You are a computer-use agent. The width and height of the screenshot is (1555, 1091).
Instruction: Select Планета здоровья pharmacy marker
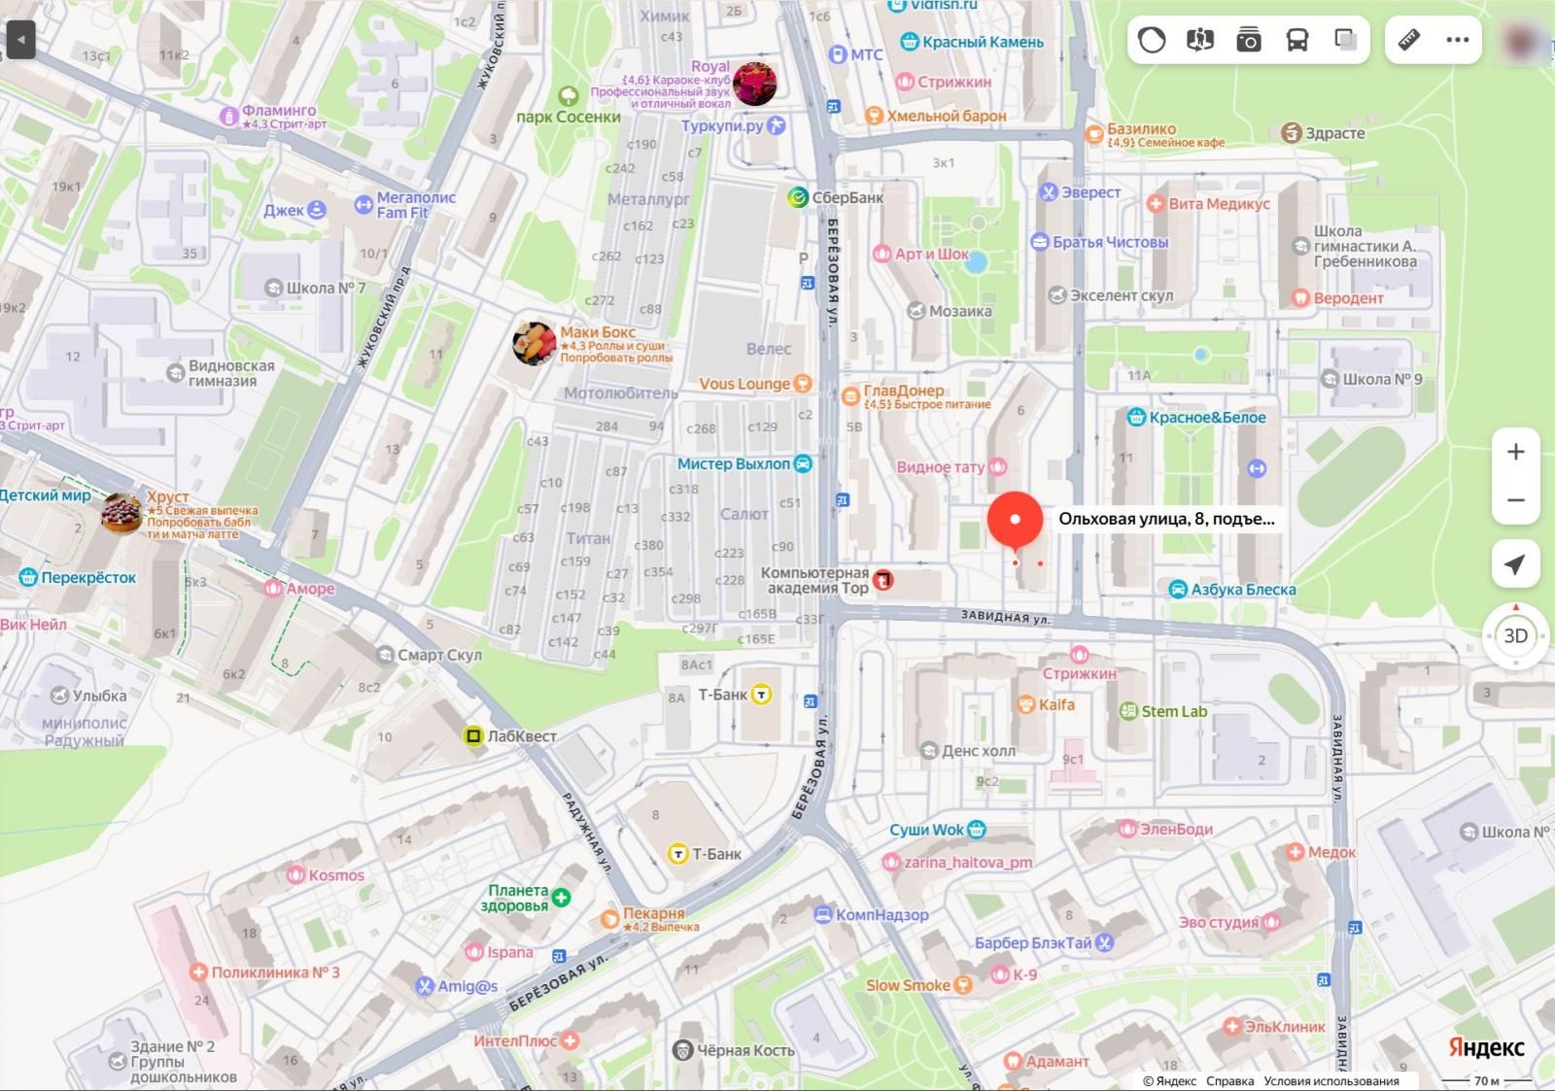[x=561, y=898]
